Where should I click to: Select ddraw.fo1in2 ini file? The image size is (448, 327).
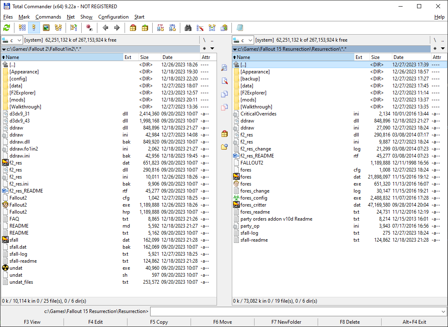coord(108,149)
